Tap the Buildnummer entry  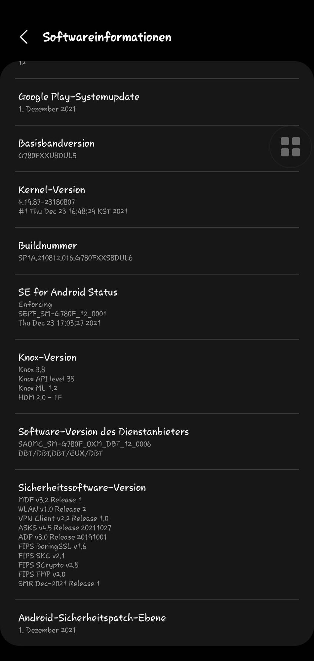pos(157,251)
